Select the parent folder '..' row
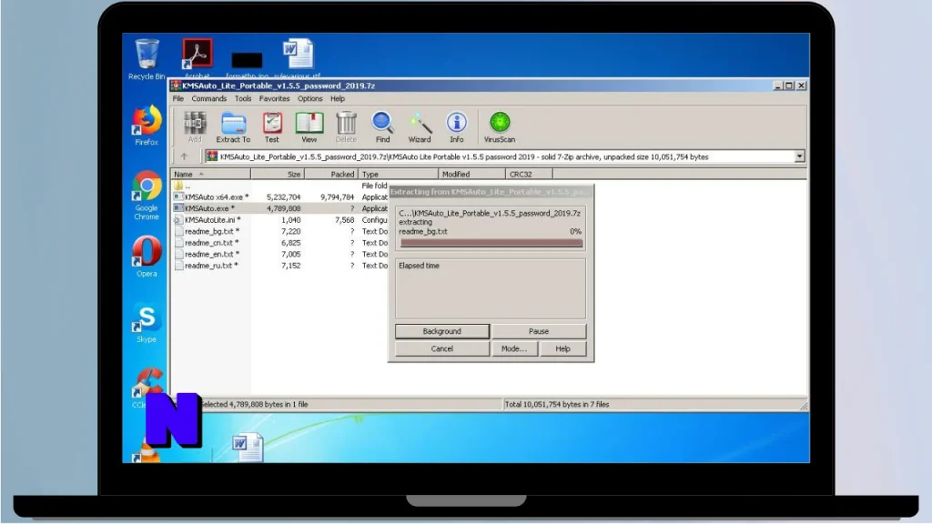This screenshot has height=524, width=932. coord(279,186)
